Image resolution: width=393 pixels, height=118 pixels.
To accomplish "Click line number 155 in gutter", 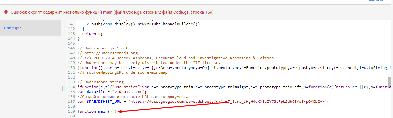I will 72,92.
